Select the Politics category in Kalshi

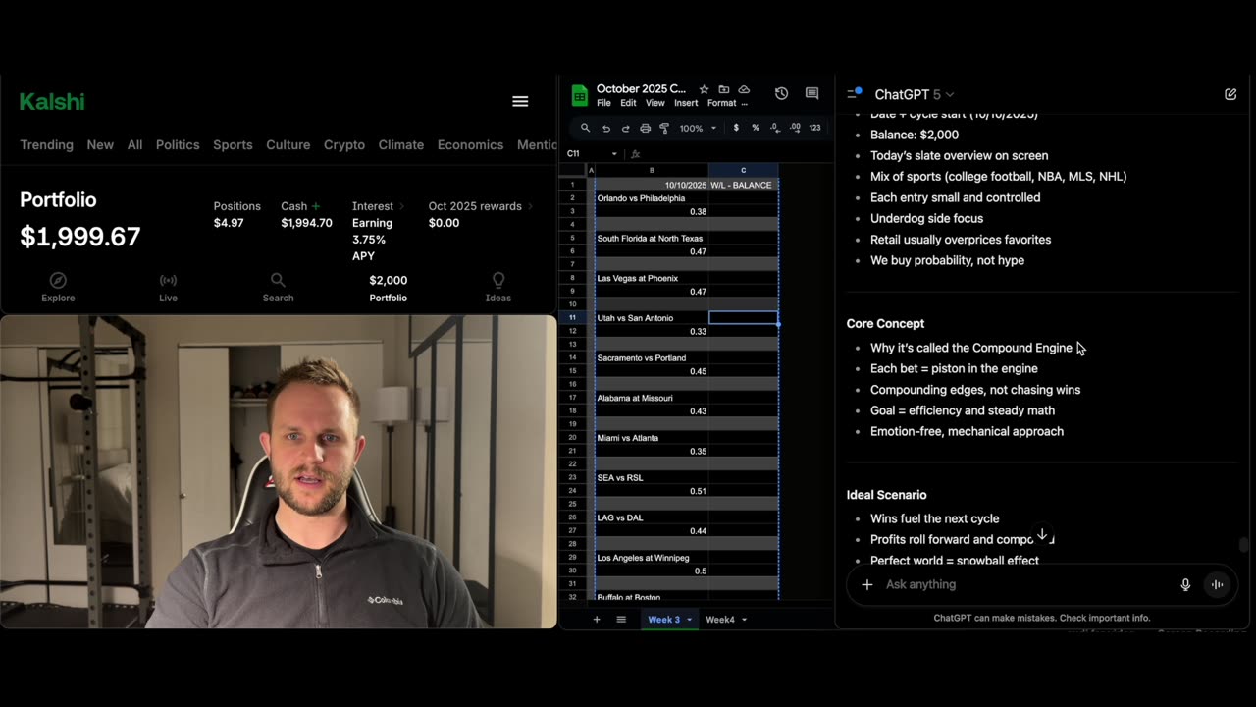pos(178,144)
